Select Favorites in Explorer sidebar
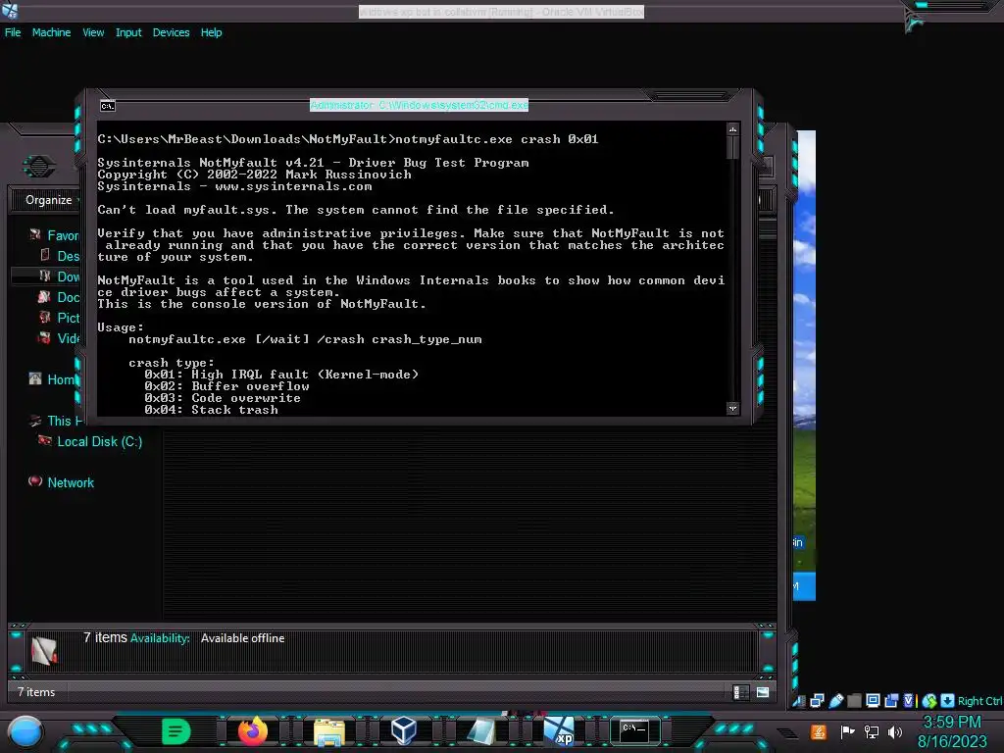The width and height of the screenshot is (1004, 753). (63, 235)
